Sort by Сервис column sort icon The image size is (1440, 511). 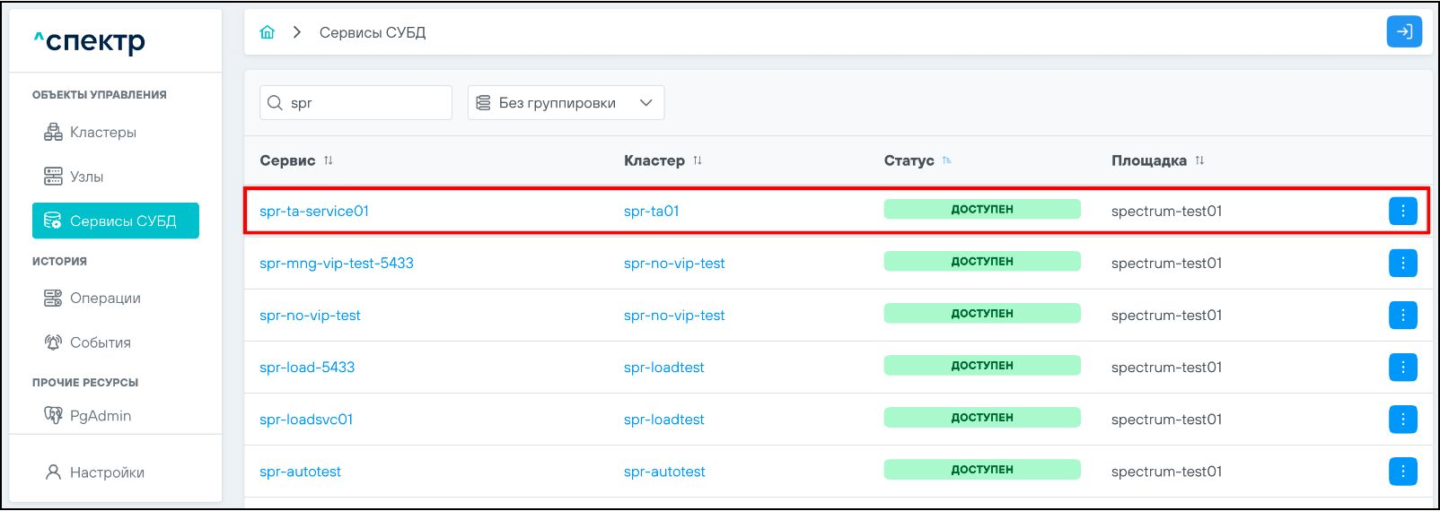[x=329, y=160]
